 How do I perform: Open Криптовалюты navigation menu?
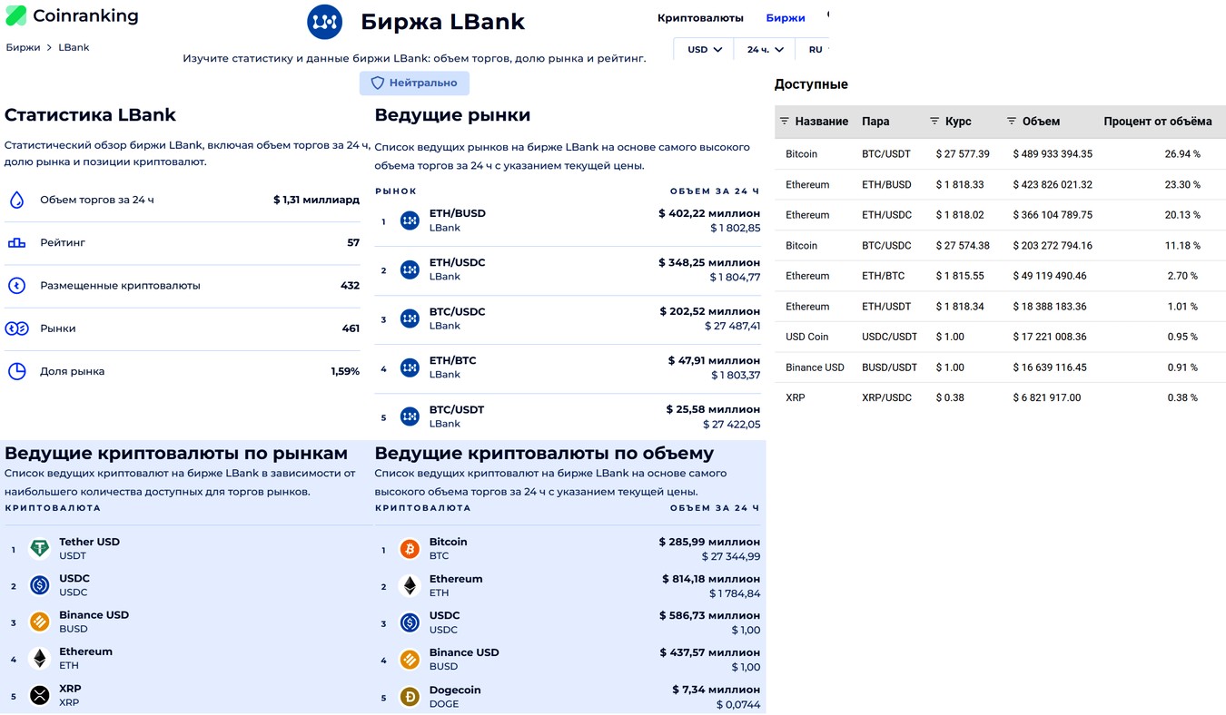click(700, 17)
